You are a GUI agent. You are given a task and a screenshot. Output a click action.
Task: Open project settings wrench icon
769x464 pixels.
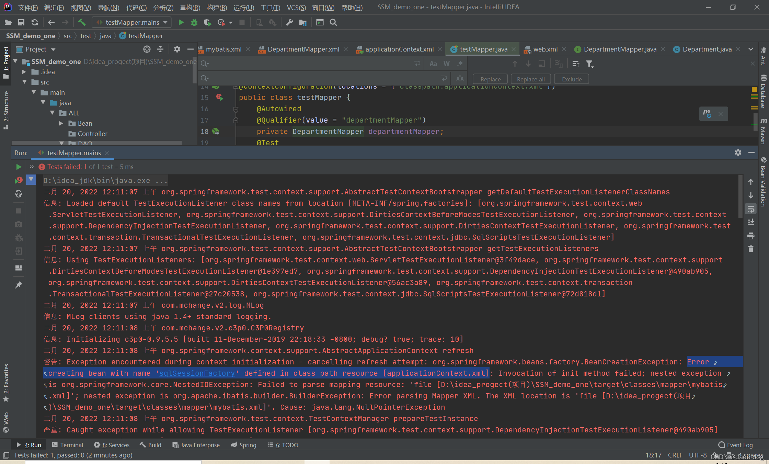(289, 22)
